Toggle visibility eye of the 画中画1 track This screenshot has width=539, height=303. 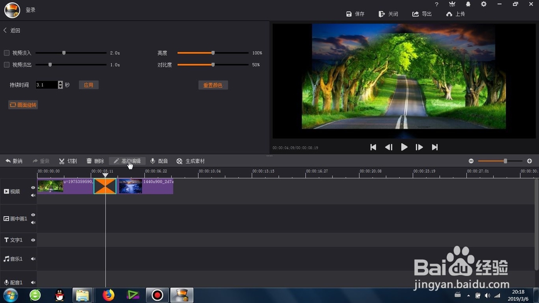33,215
